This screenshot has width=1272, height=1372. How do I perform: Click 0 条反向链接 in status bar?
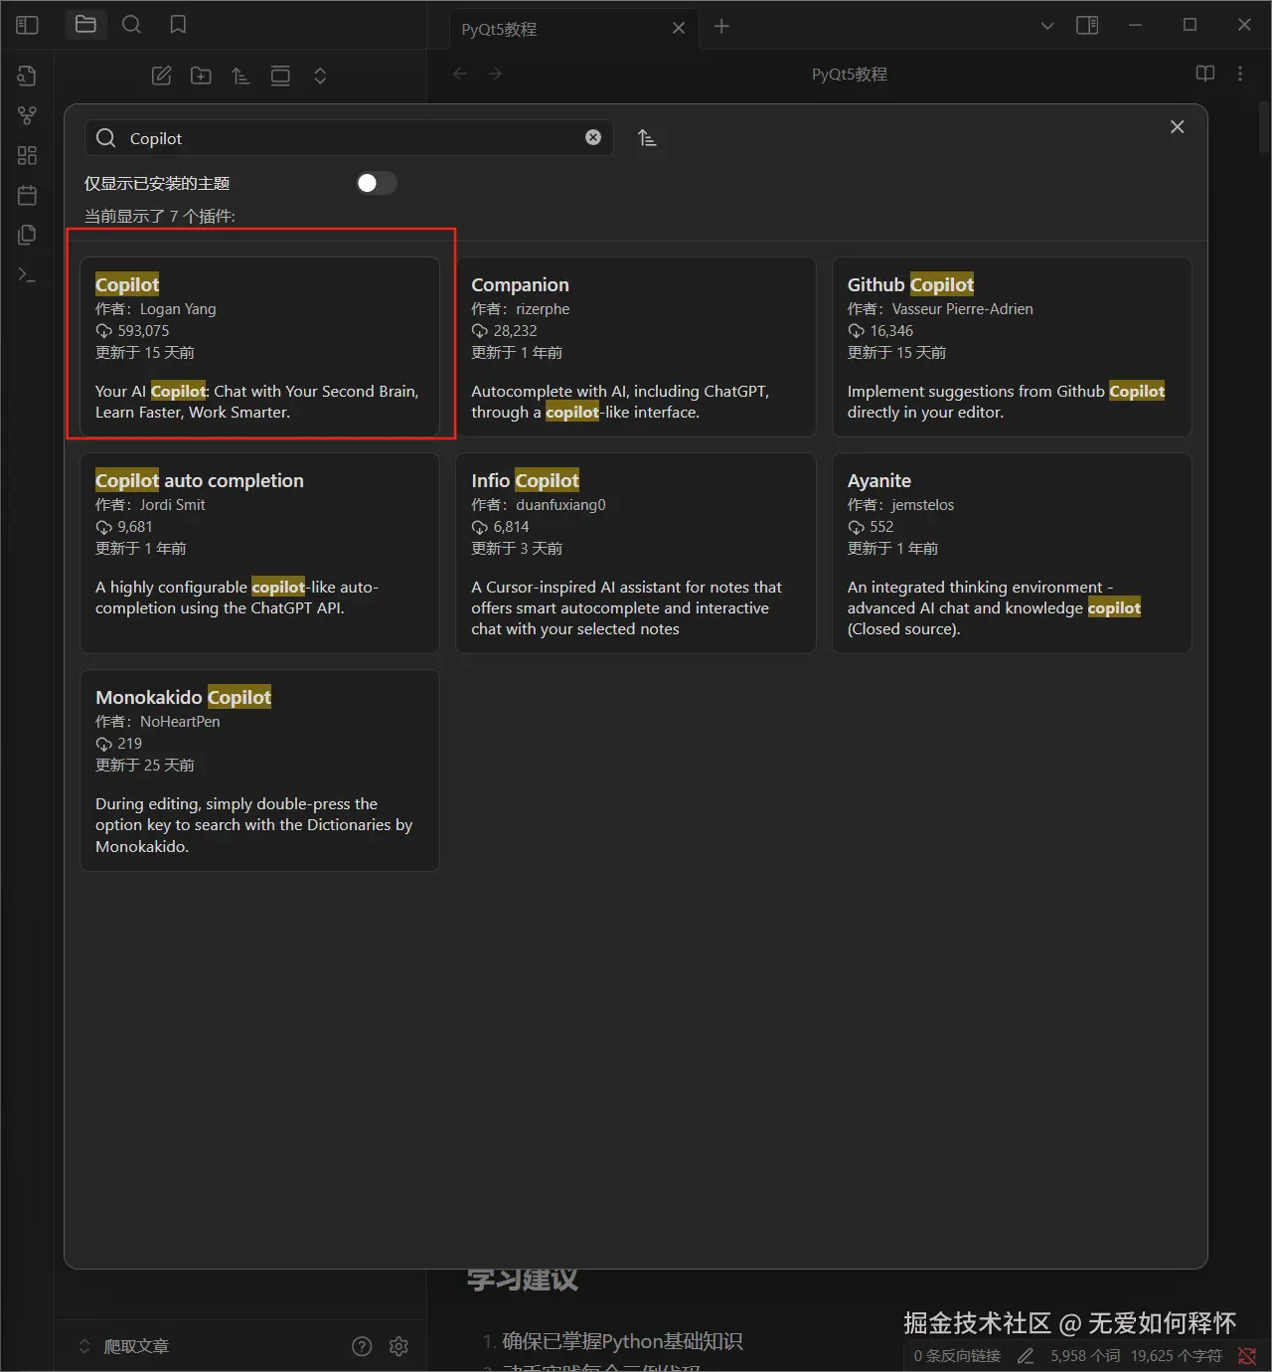pyautogui.click(x=957, y=1355)
